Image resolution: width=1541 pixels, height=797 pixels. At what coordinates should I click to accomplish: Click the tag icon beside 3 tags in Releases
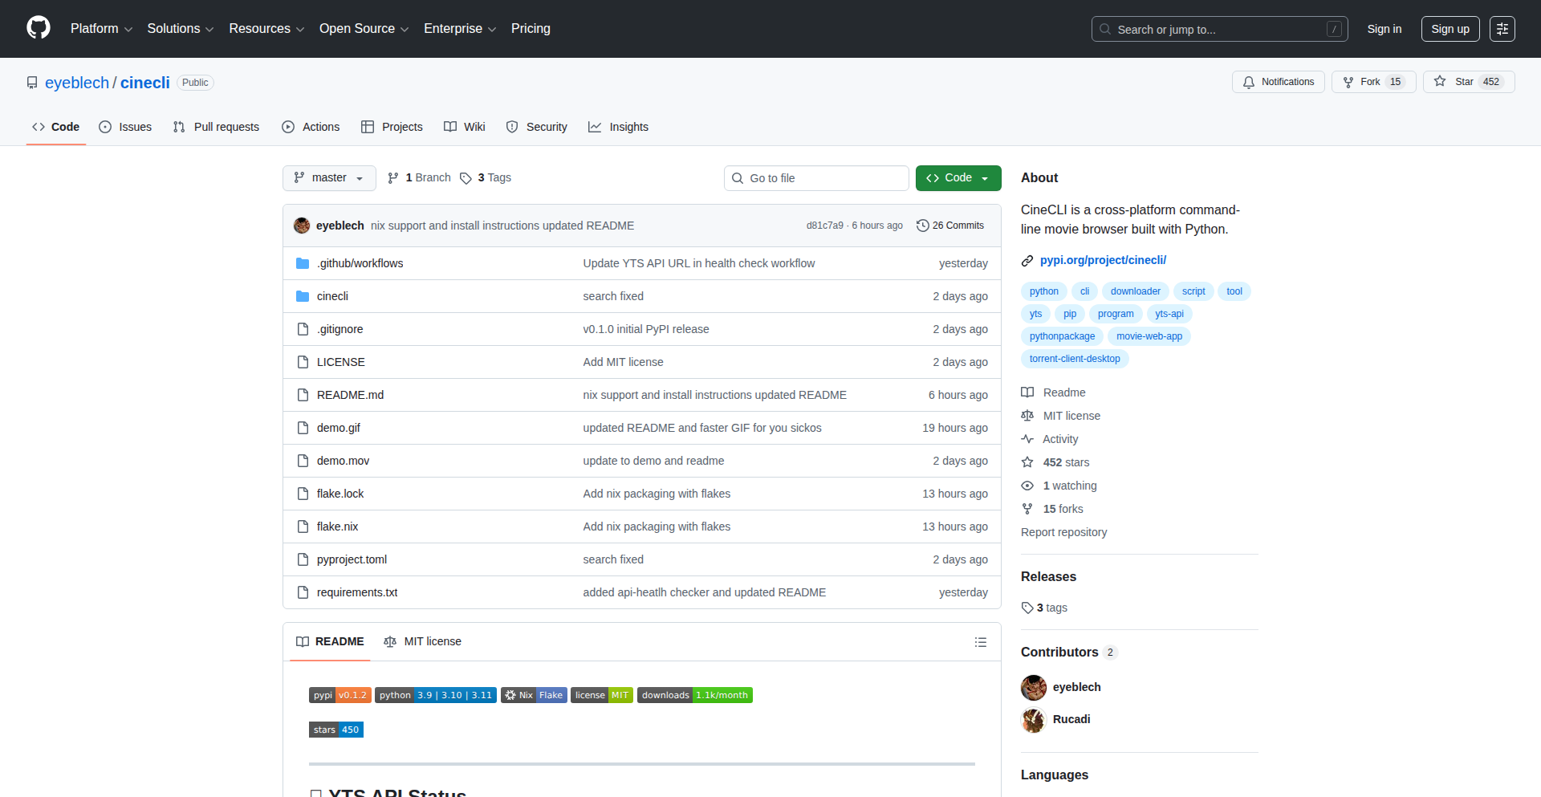[x=1027, y=608]
